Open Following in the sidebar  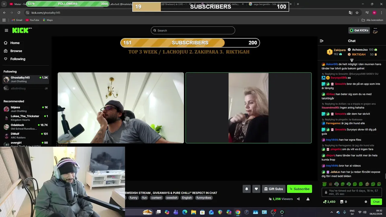[18, 59]
